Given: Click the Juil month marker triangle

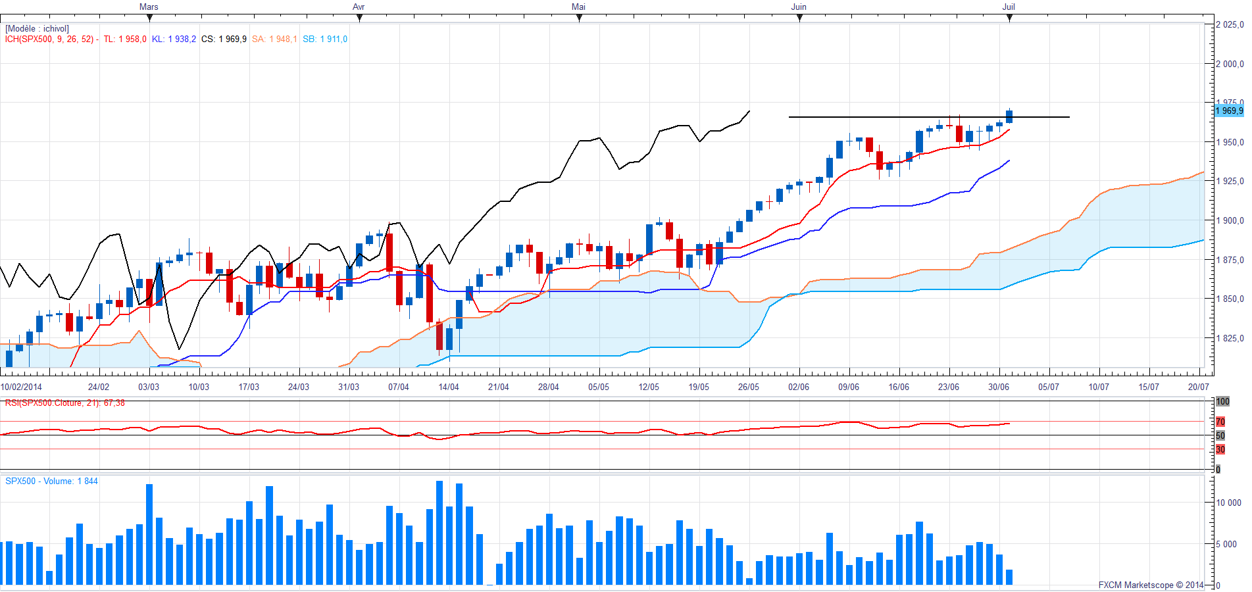Looking at the screenshot, I should coord(1009,18).
